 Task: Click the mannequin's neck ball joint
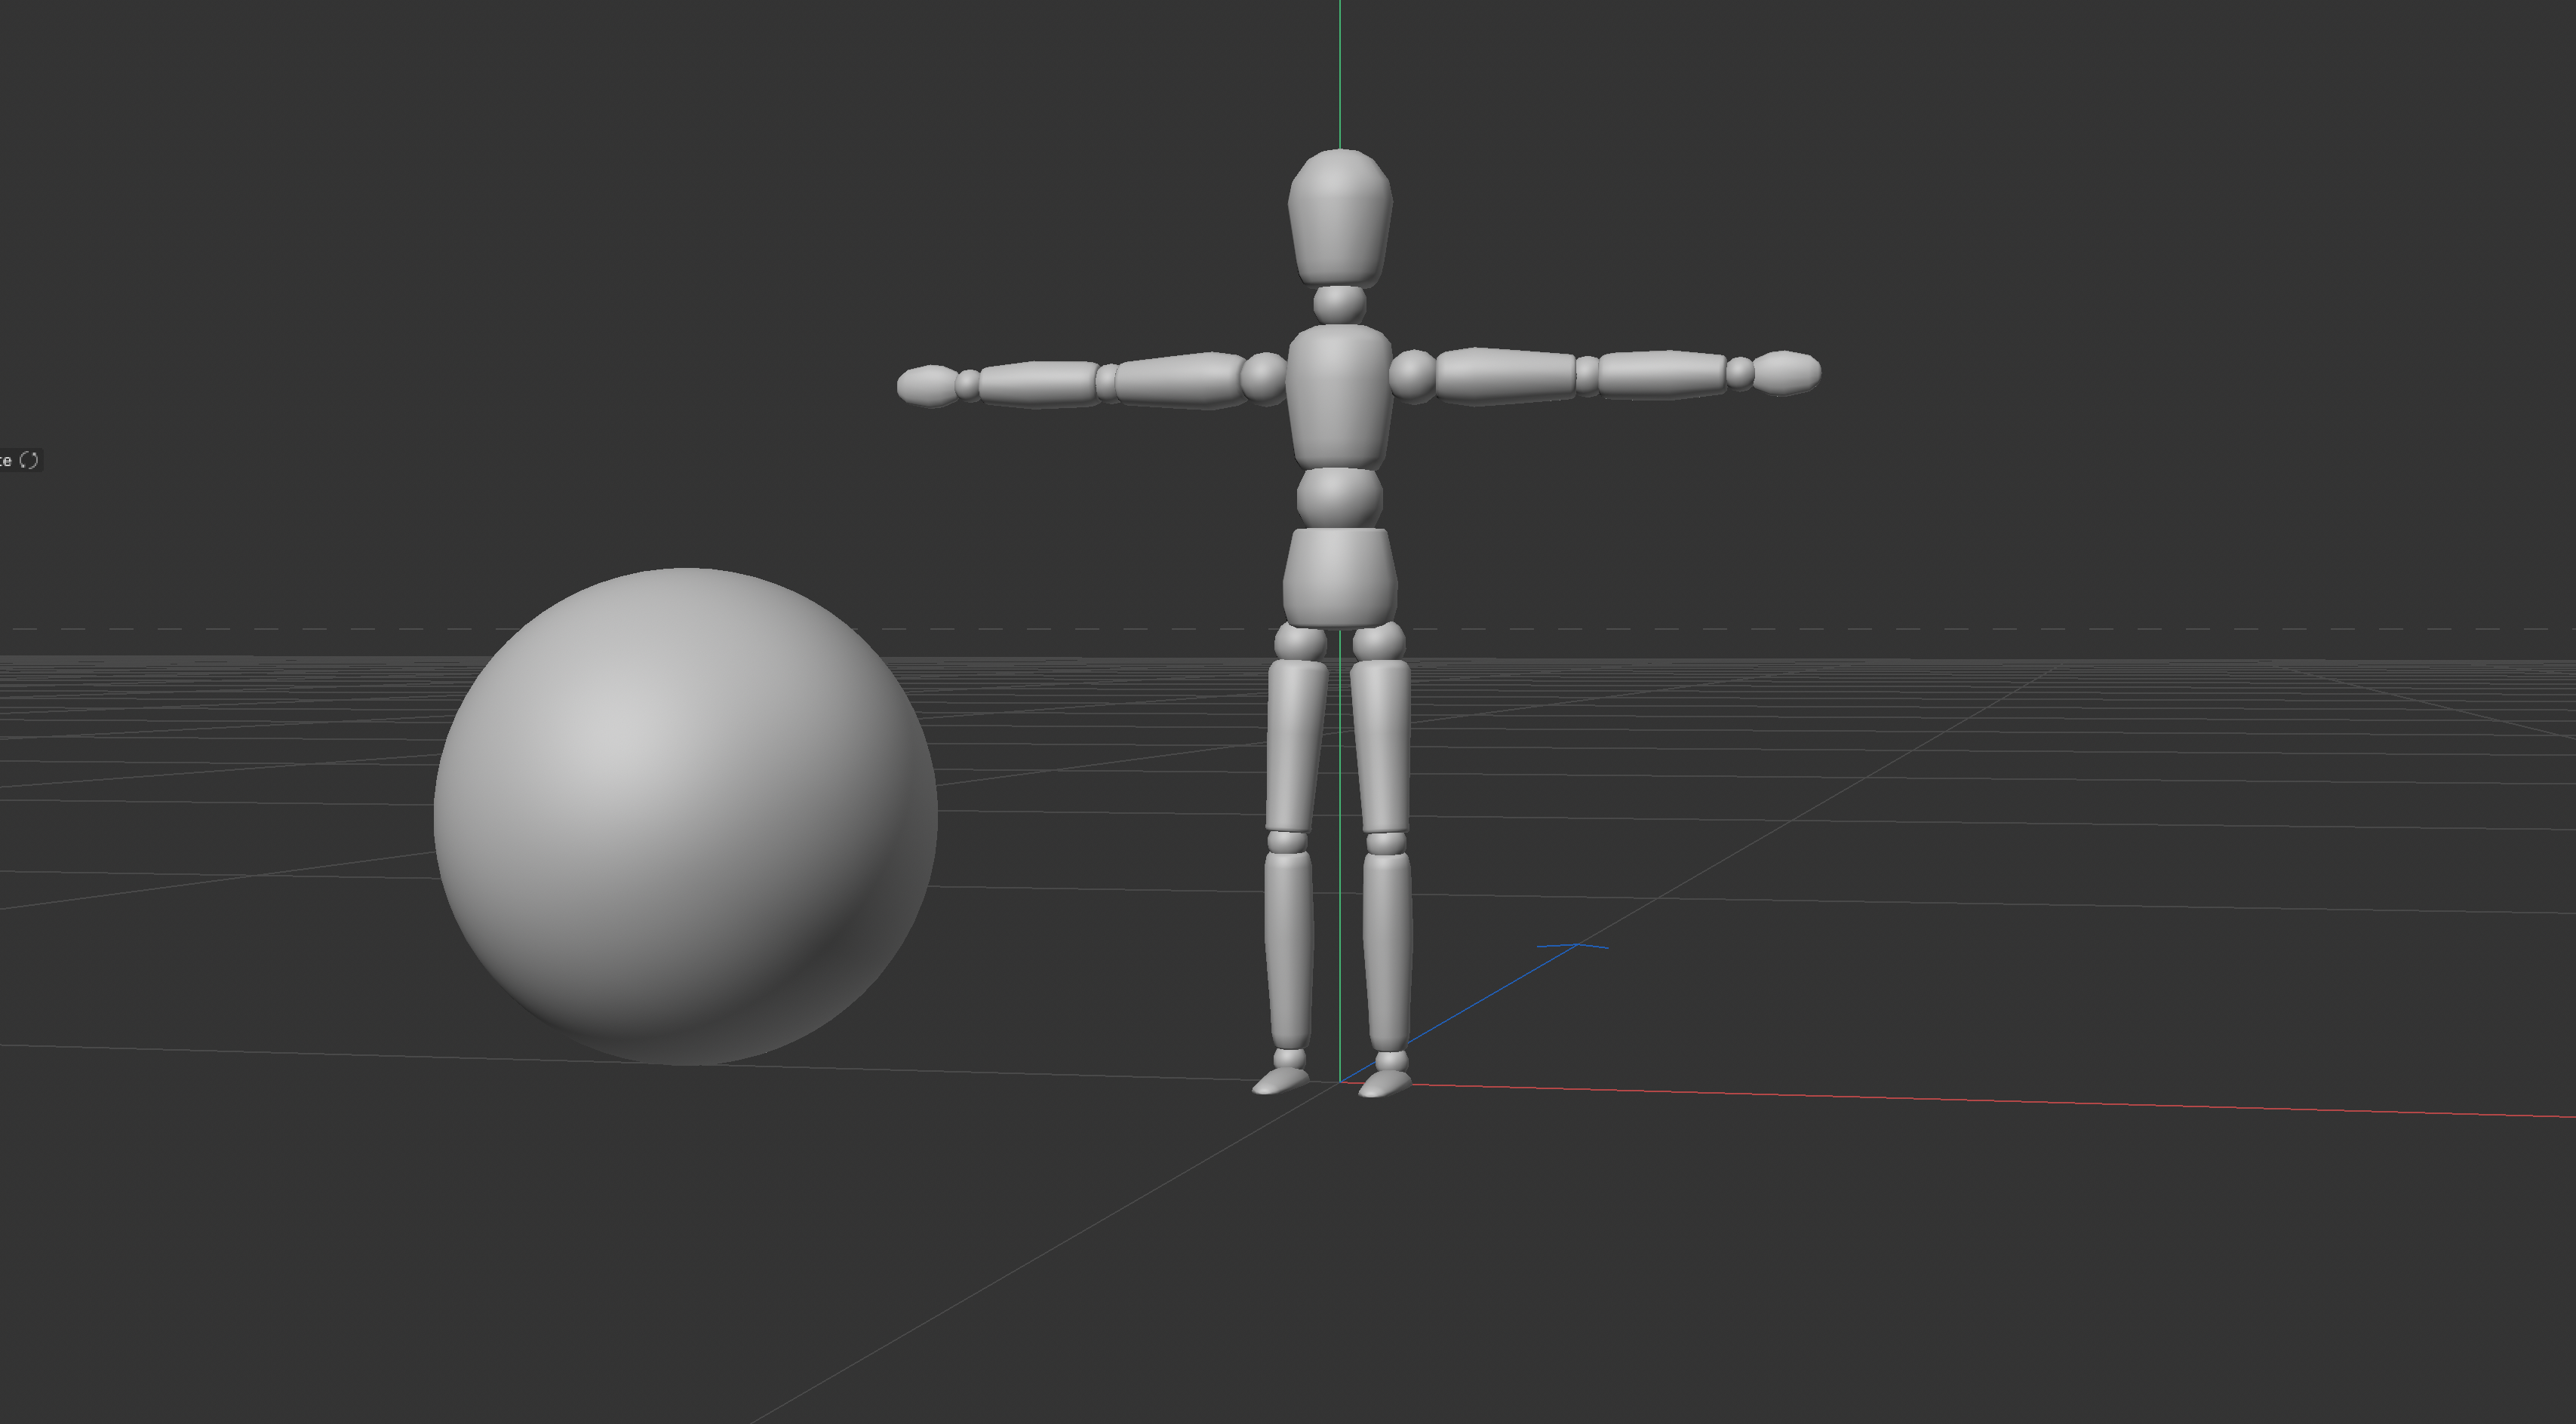coord(1339,304)
